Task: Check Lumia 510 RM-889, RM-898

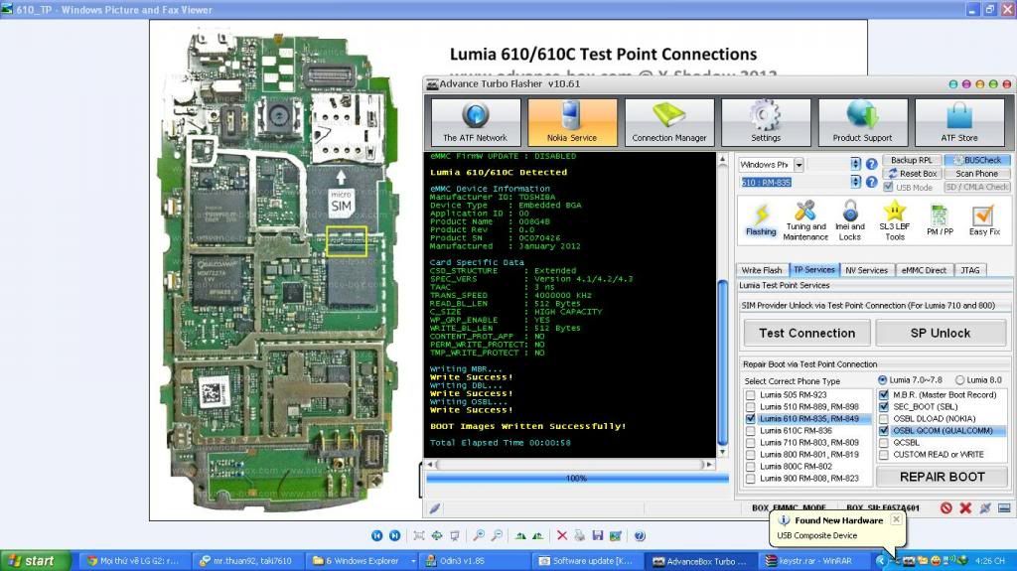Action: pyautogui.click(x=751, y=407)
